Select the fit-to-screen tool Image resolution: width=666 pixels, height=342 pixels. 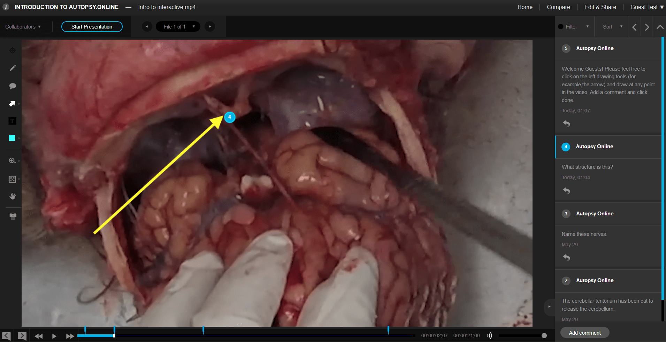12,179
